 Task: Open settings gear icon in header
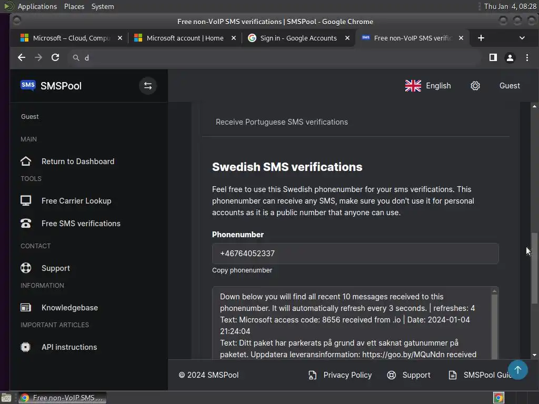475,86
